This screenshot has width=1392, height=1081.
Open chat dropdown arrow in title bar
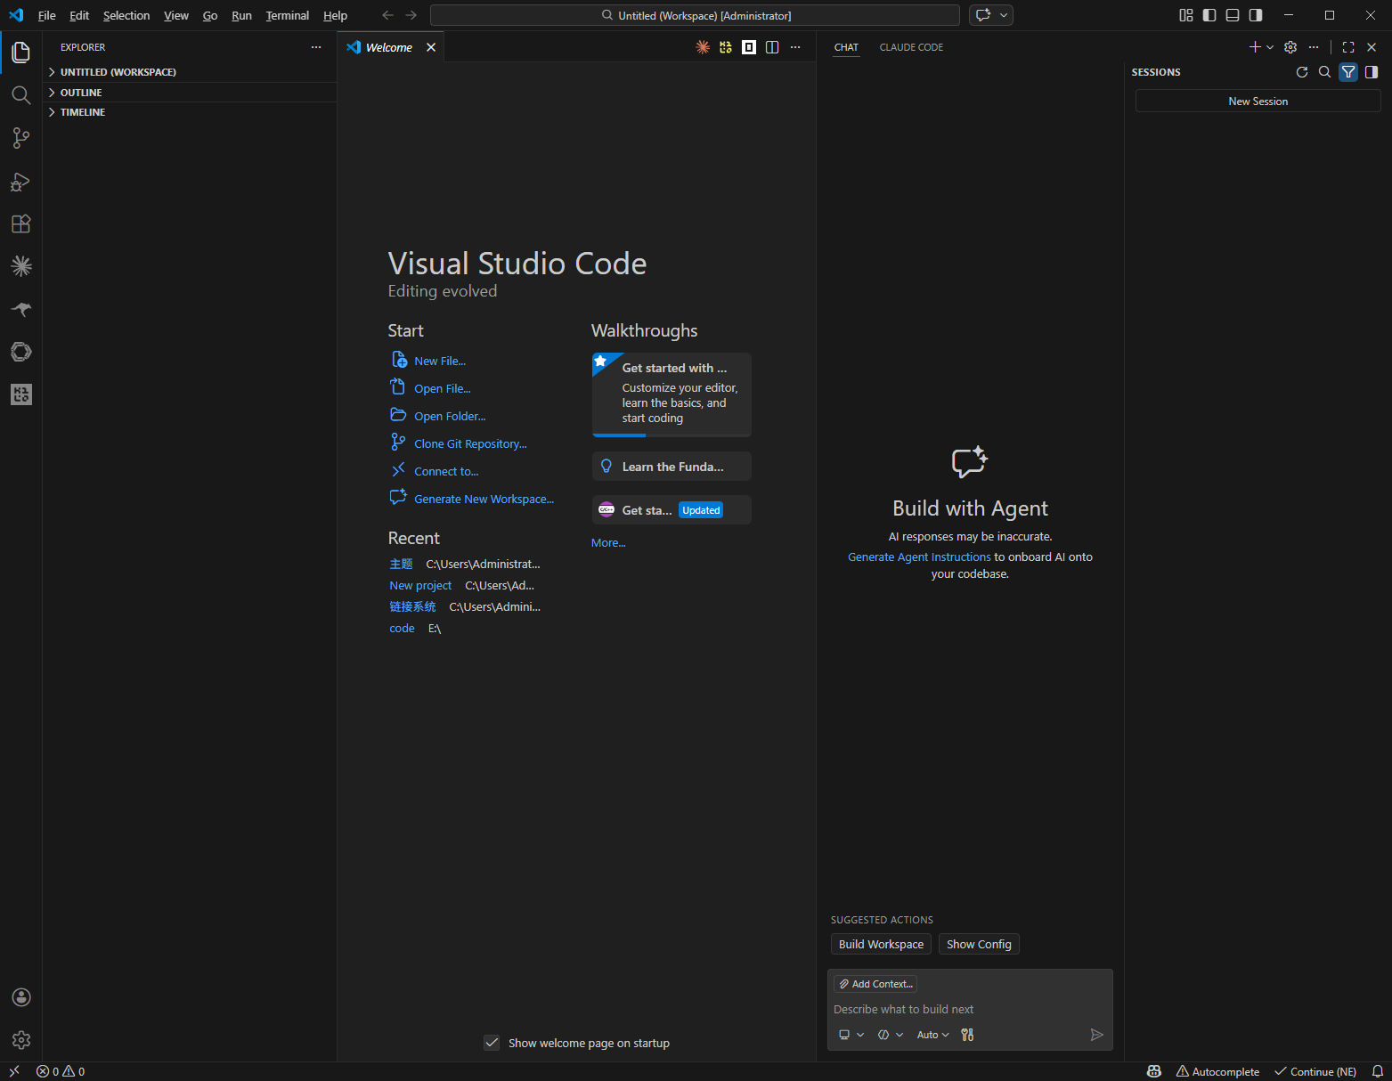[x=1005, y=15]
